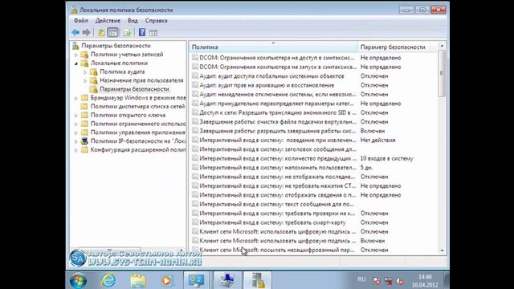Expand the Политика аудита node

85,72
